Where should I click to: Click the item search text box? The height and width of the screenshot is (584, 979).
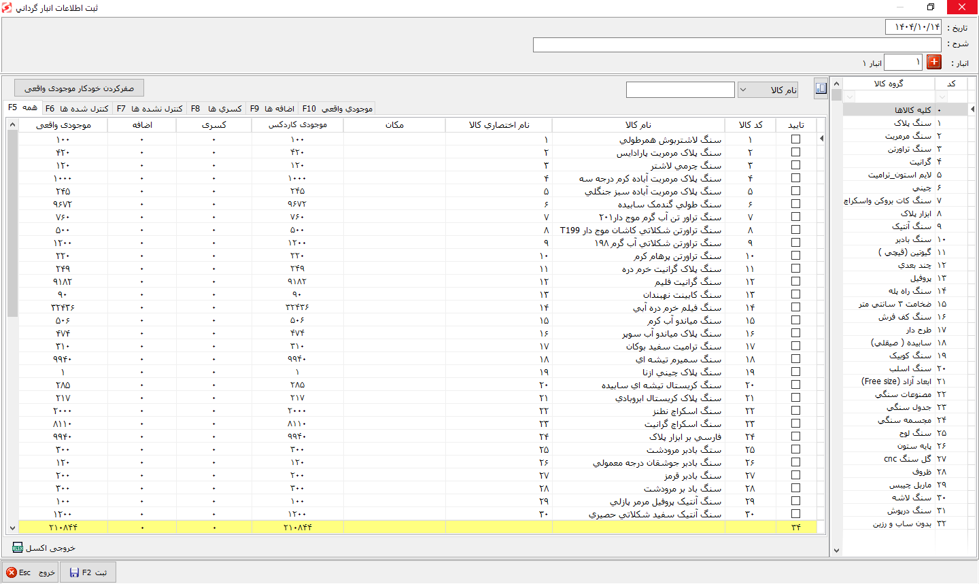680,90
